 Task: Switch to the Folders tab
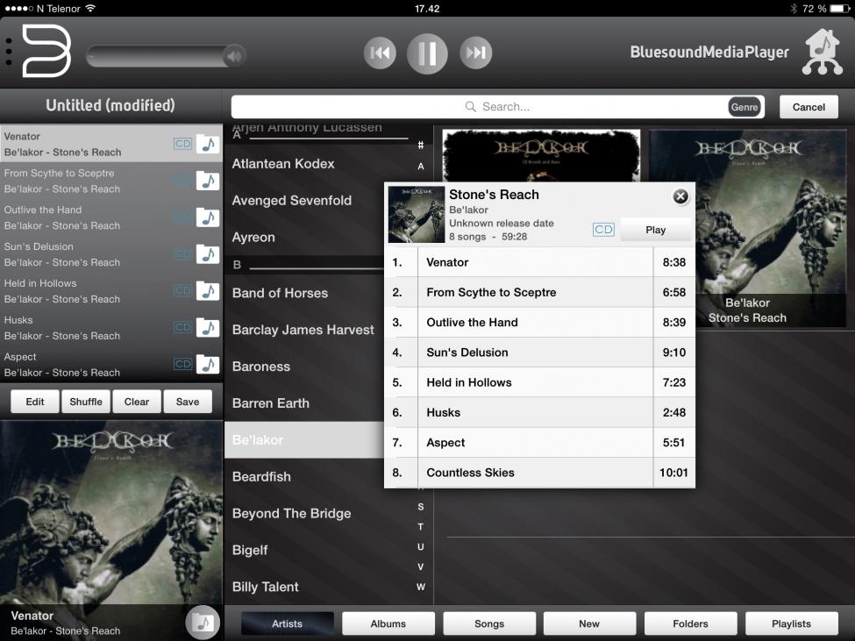690,623
